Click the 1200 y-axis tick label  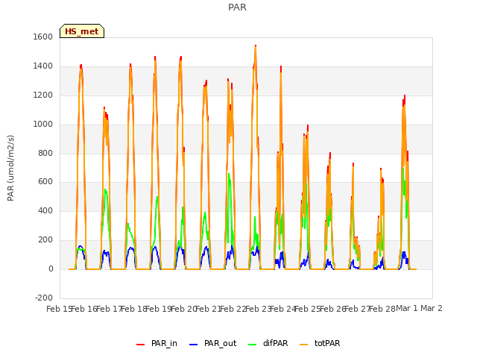tap(43, 95)
